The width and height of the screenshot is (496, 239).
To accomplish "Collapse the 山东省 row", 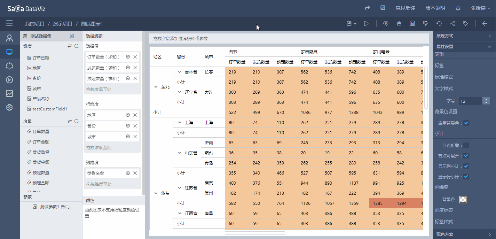I will tap(180, 153).
